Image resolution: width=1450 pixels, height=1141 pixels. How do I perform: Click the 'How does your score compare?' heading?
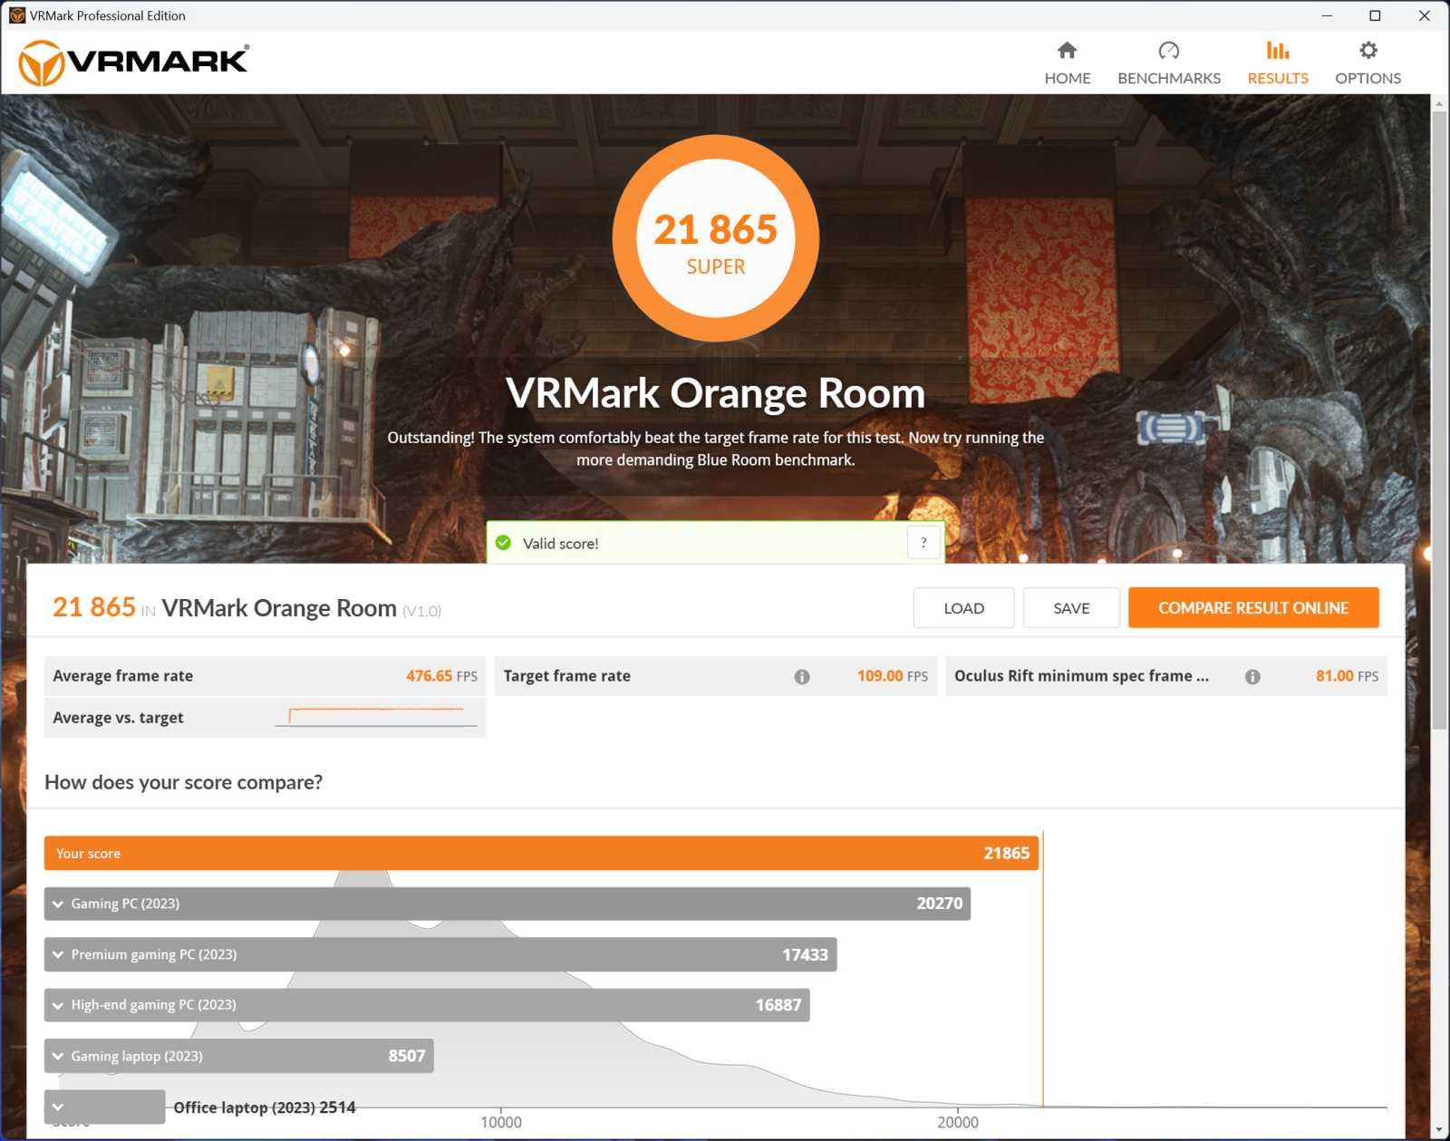[183, 782]
